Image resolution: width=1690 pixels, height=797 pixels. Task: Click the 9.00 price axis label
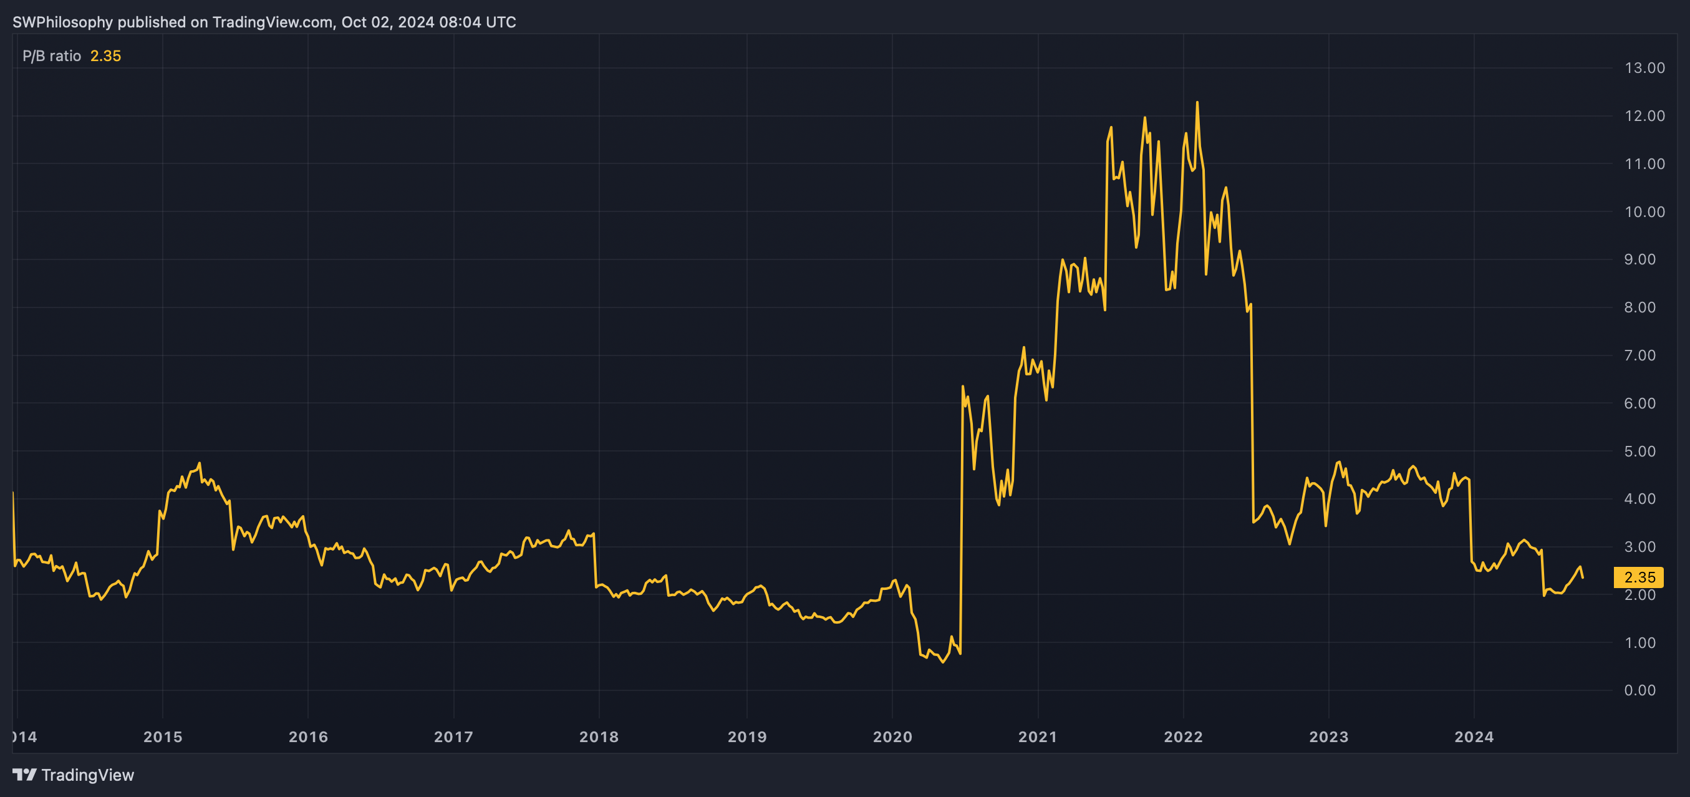coord(1639,259)
